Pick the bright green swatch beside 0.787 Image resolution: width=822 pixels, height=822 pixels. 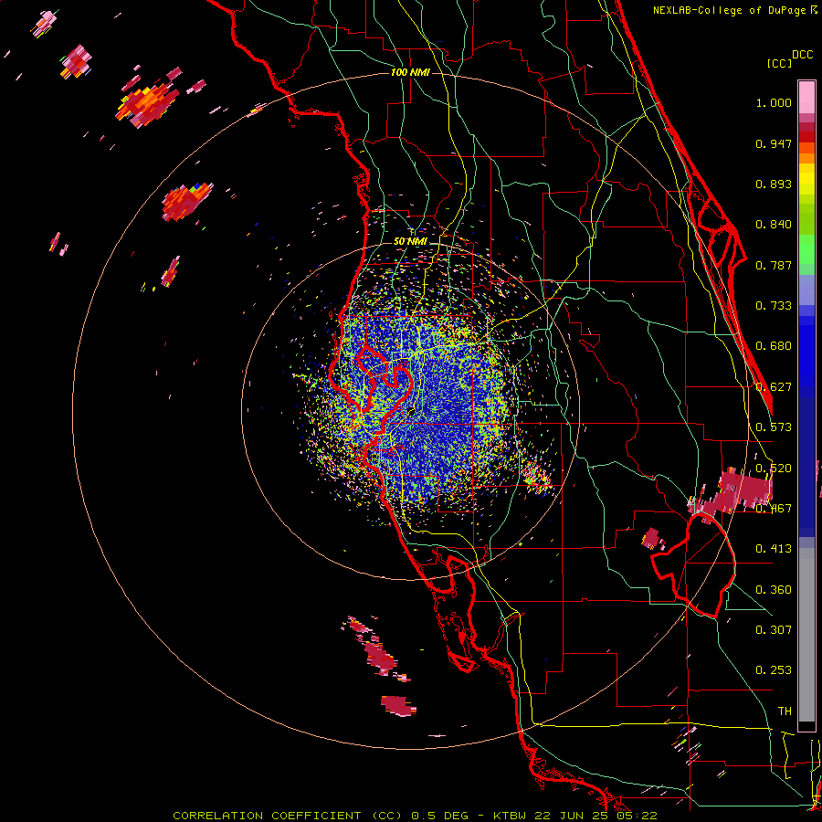pyautogui.click(x=806, y=254)
